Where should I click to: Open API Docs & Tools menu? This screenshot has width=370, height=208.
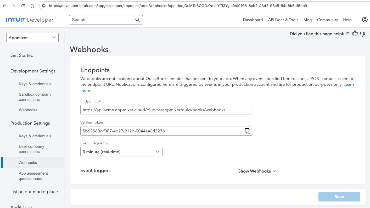[x=283, y=20]
